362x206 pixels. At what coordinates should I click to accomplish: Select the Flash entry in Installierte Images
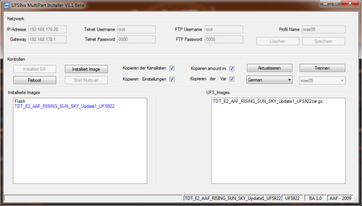tap(19, 101)
